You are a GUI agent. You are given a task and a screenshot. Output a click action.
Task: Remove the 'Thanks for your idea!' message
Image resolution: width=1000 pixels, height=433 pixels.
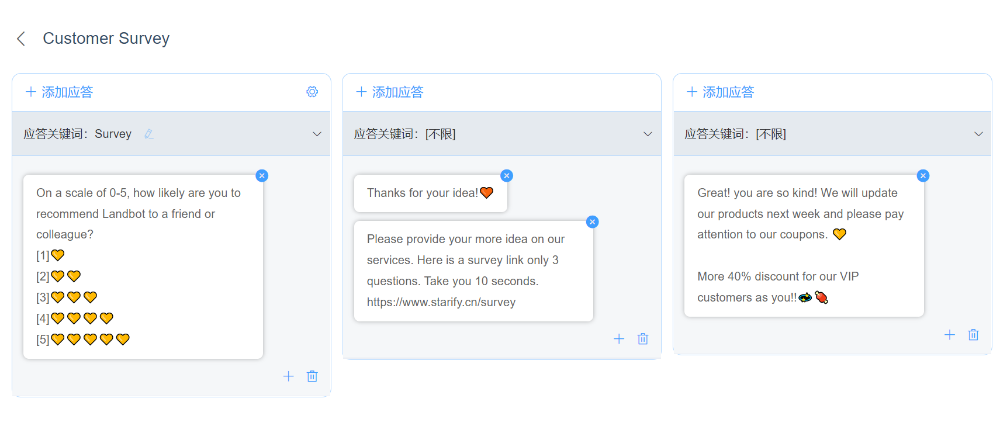pos(507,175)
